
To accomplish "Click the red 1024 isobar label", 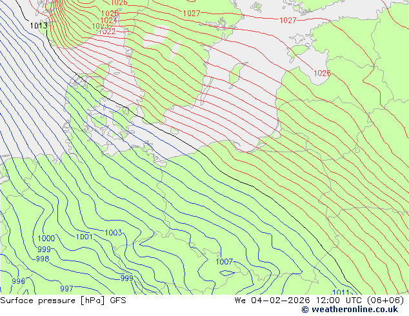I will pos(108,20).
